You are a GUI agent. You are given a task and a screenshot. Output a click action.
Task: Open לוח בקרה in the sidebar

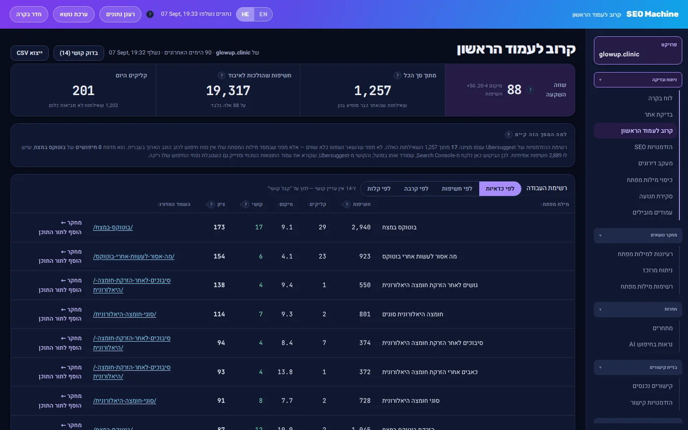635,98
